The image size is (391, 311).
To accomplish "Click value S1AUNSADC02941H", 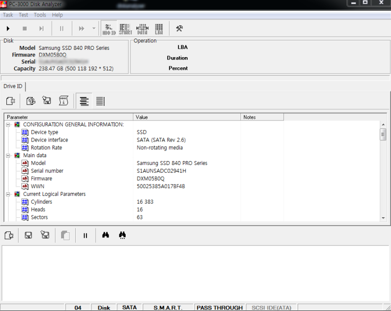I will coord(161,171).
